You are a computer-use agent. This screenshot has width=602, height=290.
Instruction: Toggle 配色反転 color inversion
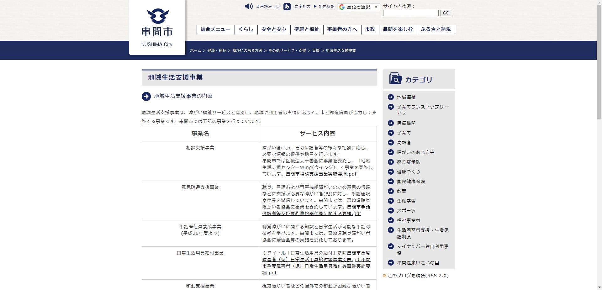pyautogui.click(x=325, y=6)
